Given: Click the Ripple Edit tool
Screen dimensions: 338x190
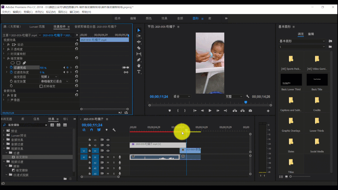Looking at the screenshot, I should (139, 42).
